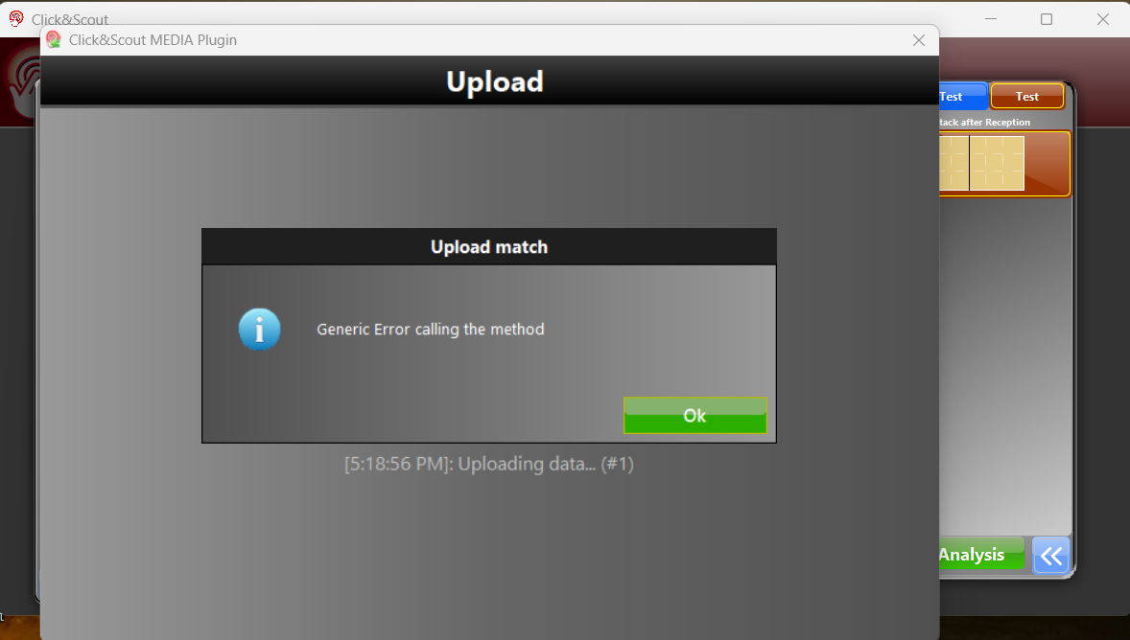
Task: Click the 'Upload match' dialog title bar
Action: coord(488,247)
